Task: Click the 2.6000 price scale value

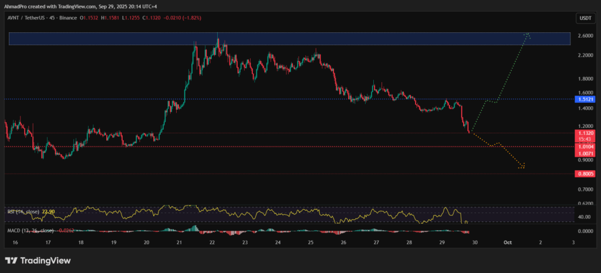Action: pos(585,36)
